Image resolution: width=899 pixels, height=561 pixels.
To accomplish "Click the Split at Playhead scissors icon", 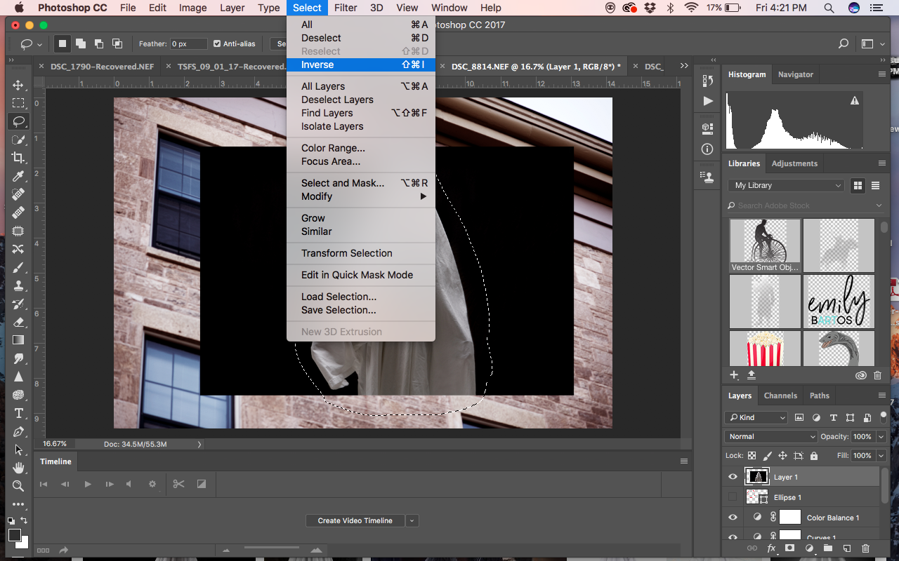I will point(178,484).
